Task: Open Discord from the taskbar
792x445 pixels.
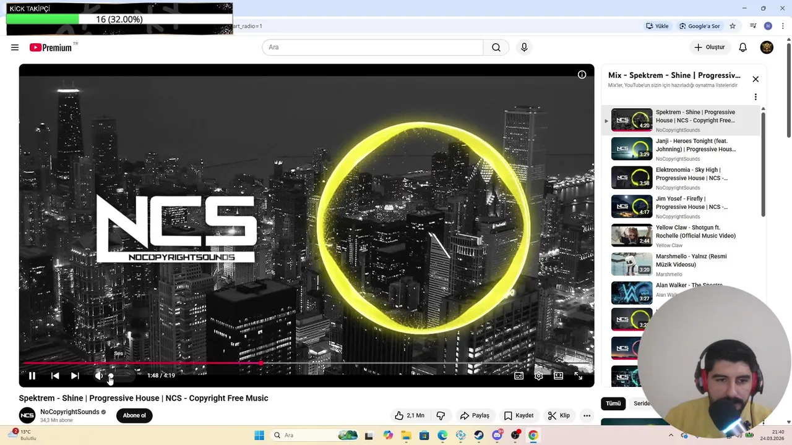Action: [497, 435]
